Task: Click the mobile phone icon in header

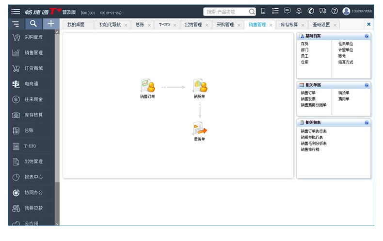Action: click(263, 11)
